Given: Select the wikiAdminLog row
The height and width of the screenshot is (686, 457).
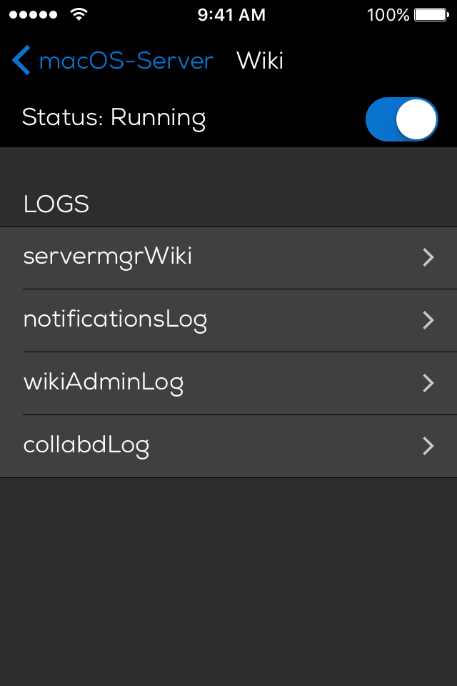Looking at the screenshot, I should [104, 382].
